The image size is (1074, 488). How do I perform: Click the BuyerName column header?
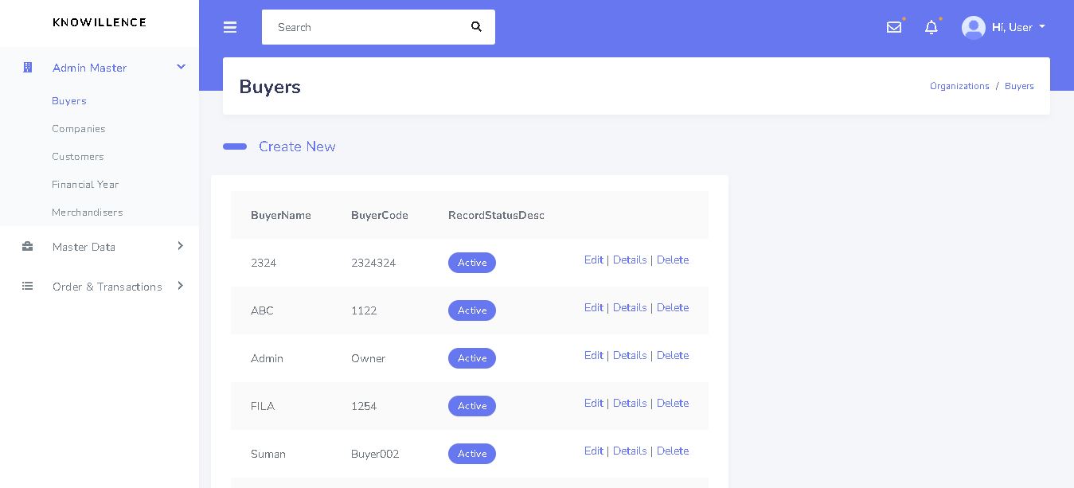point(281,216)
